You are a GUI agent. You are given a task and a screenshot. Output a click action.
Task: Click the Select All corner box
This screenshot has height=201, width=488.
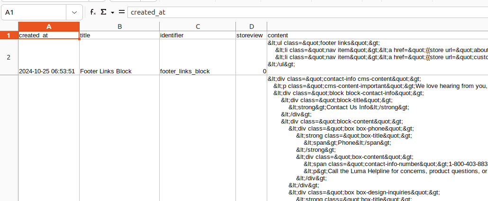(x=9, y=26)
